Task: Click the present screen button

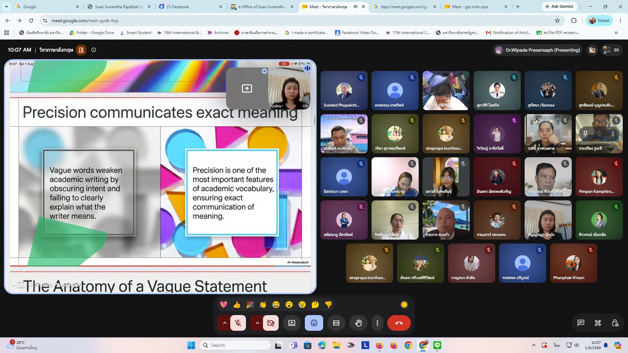Action: pyautogui.click(x=292, y=323)
